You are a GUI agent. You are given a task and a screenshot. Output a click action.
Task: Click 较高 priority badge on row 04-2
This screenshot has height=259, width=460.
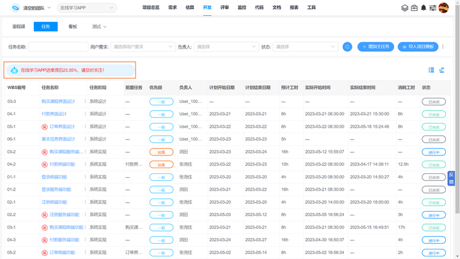[162, 164]
